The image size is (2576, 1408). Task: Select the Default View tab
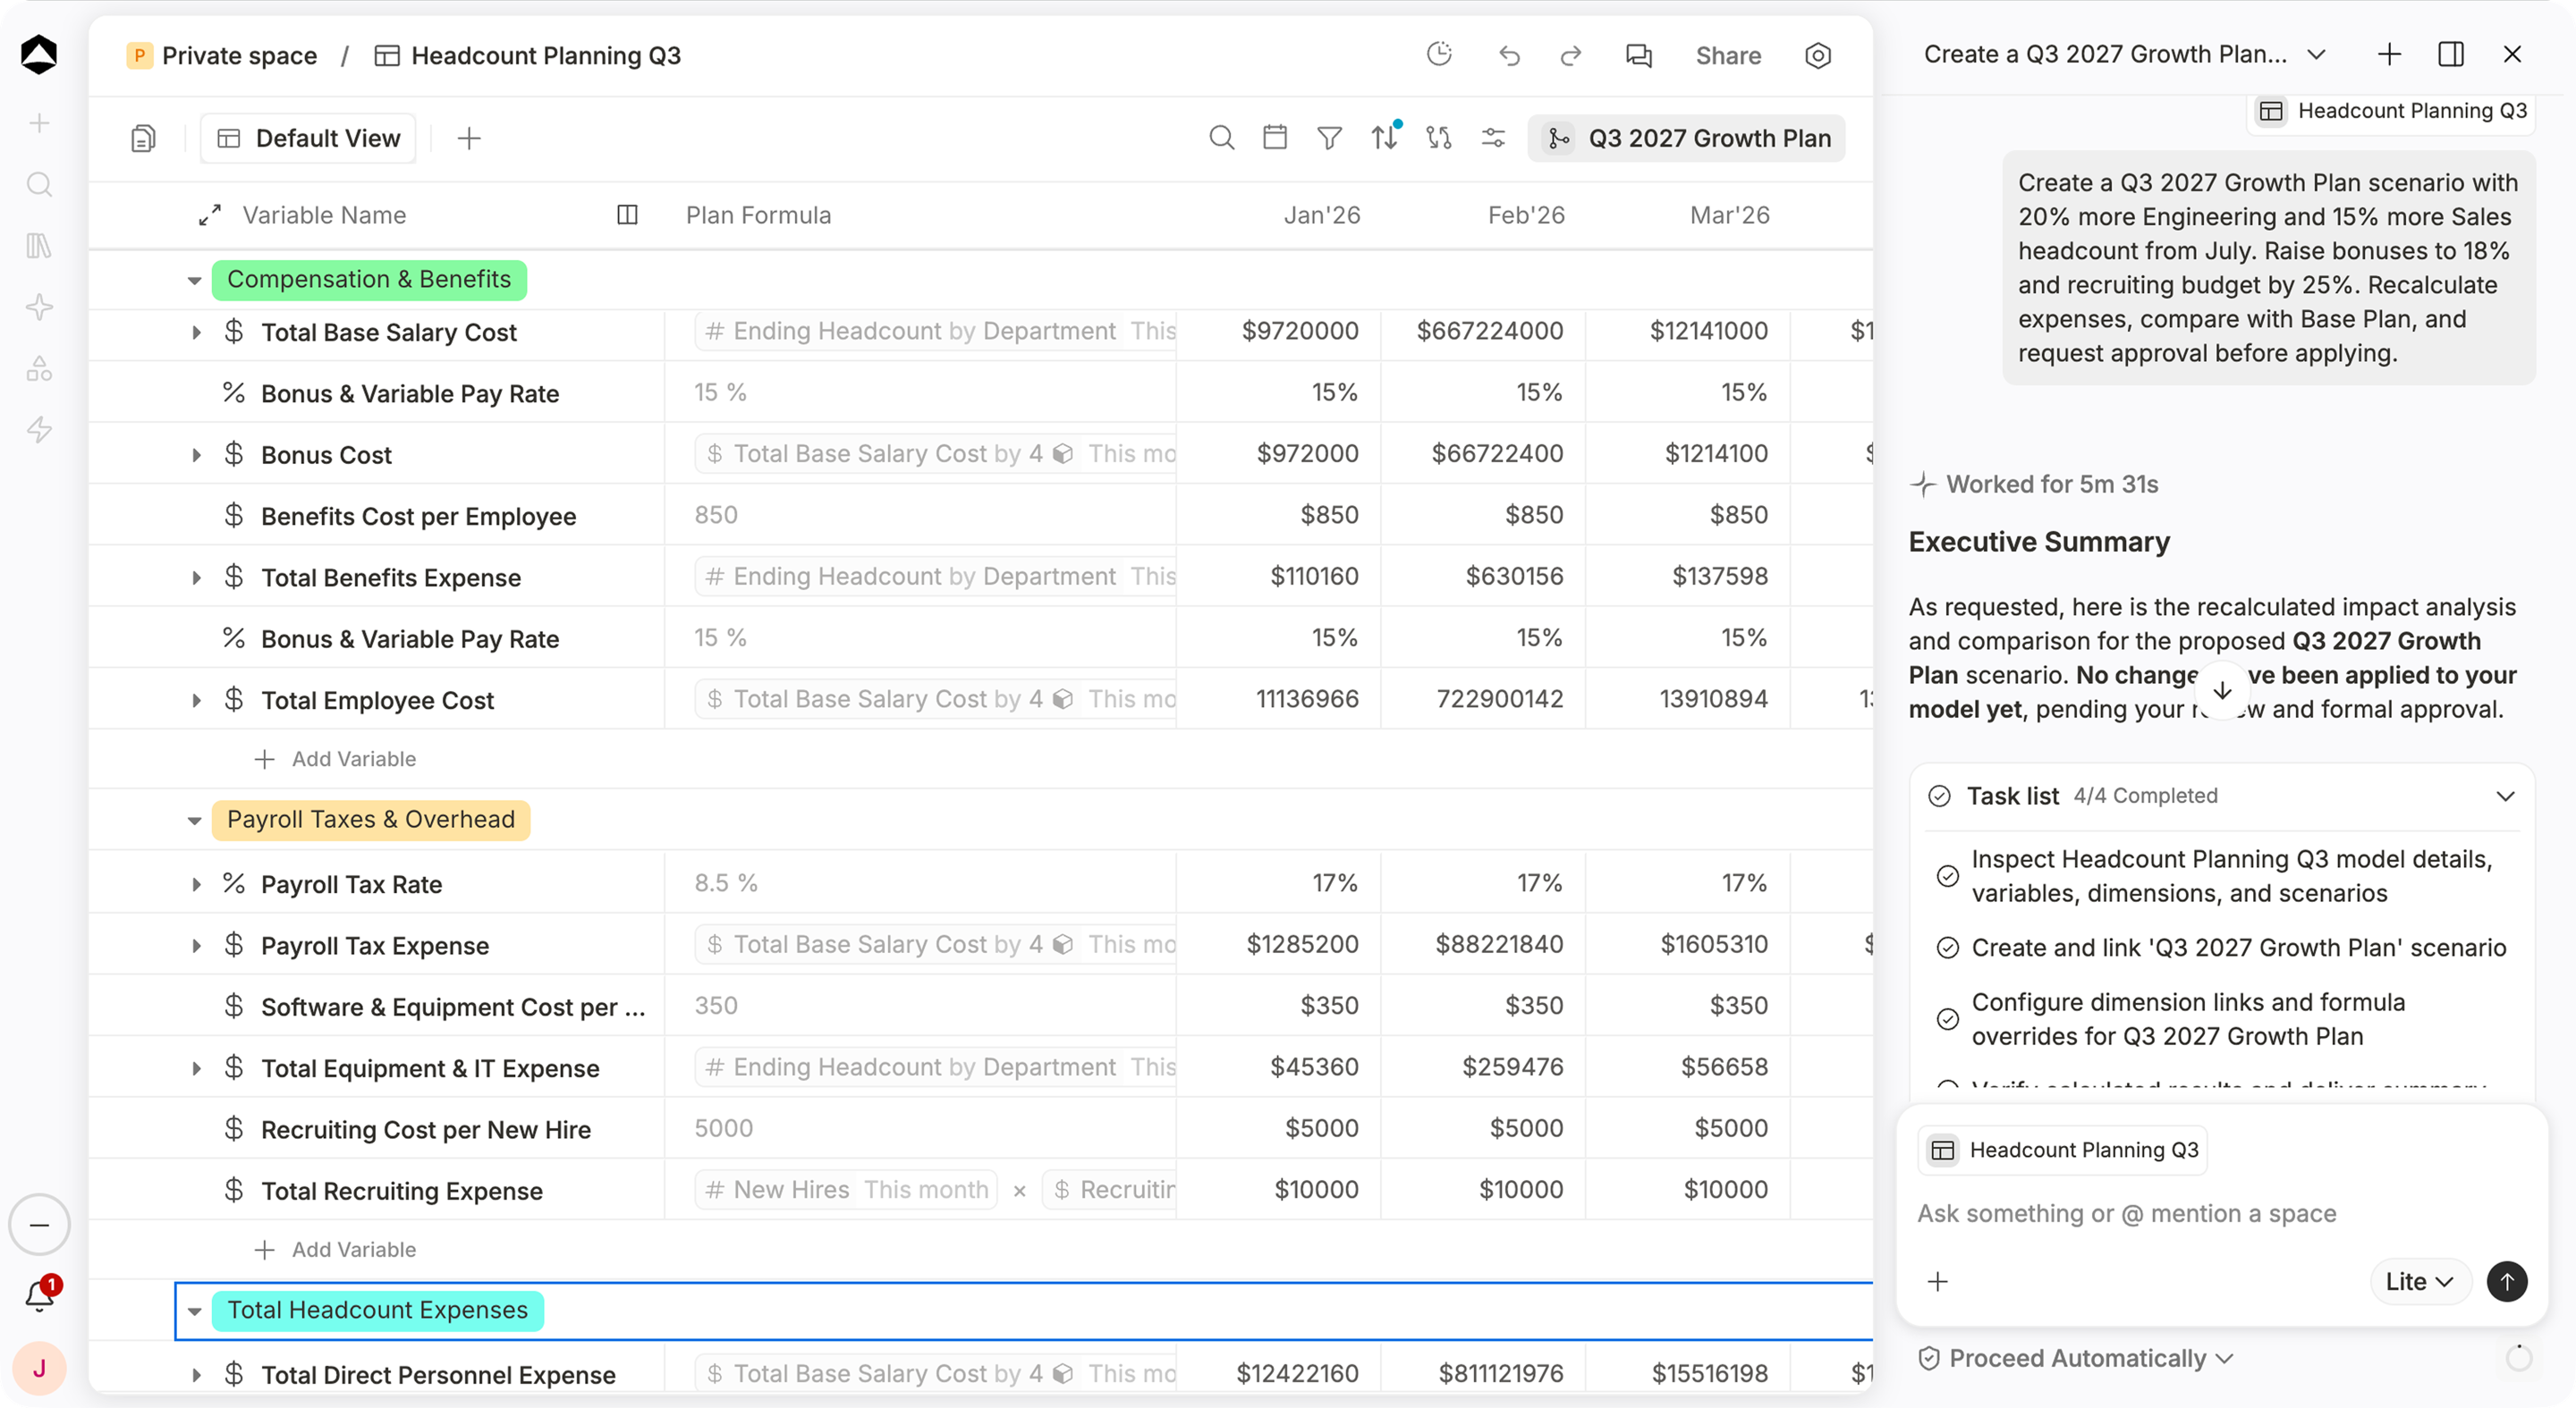[x=308, y=138]
